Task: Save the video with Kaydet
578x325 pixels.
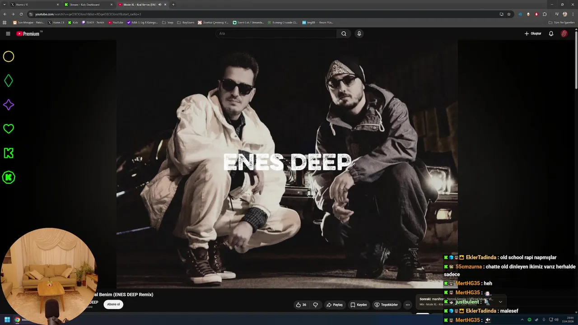Action: click(359, 305)
